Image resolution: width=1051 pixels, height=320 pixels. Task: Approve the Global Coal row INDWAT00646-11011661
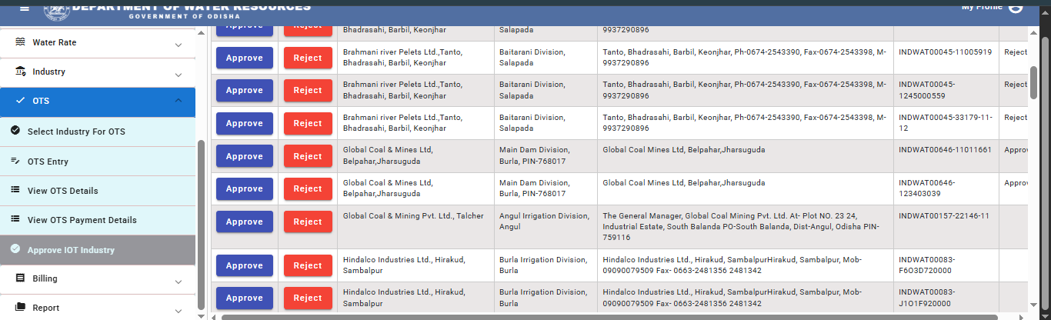[245, 156]
